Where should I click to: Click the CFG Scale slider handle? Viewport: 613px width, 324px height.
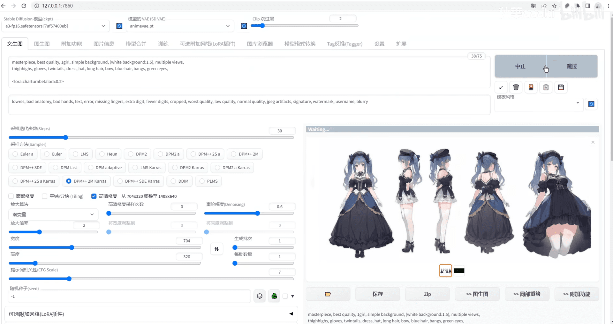pos(69,279)
